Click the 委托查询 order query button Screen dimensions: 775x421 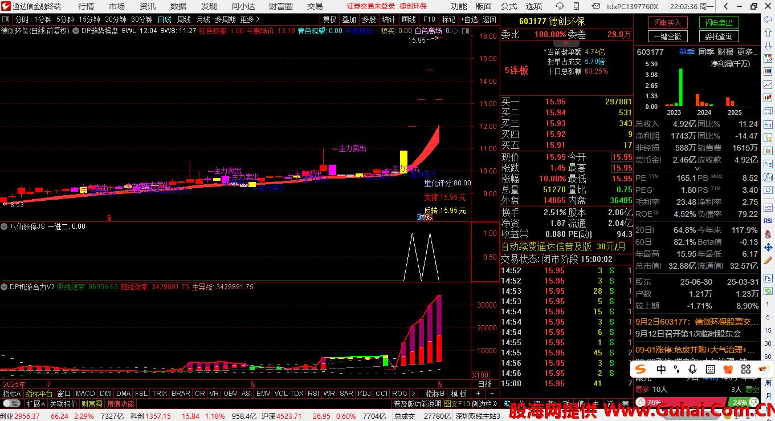719,37
